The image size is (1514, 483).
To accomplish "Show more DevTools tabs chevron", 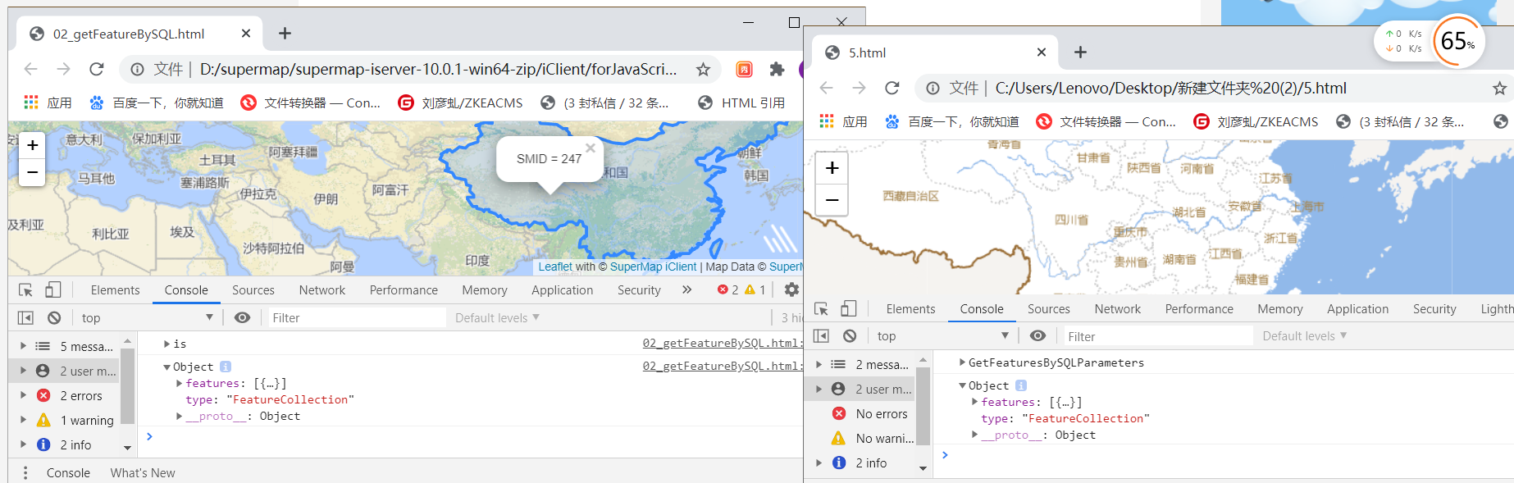I will [x=686, y=289].
